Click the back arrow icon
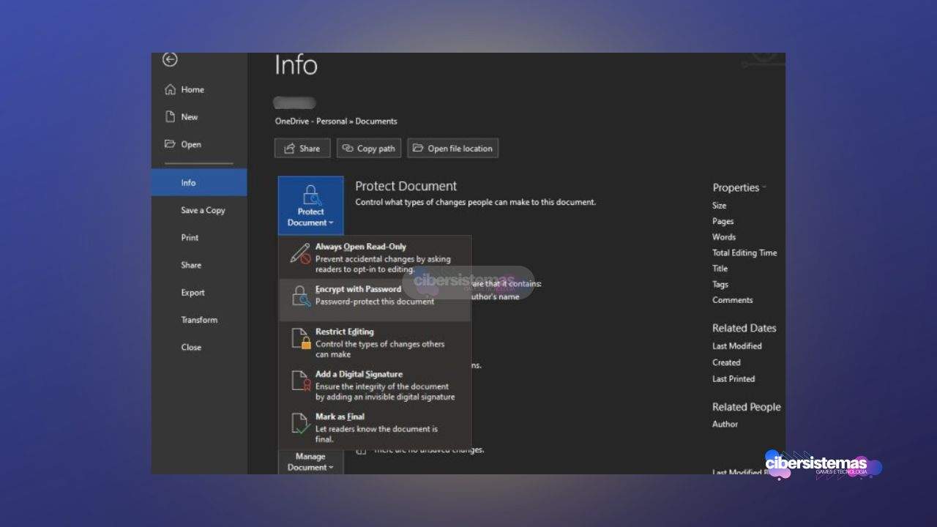Image resolution: width=937 pixels, height=527 pixels. pos(170,59)
